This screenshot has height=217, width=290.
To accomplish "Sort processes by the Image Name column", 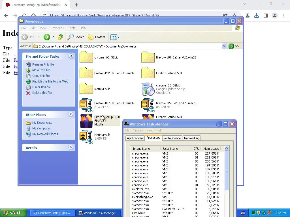I will [x=145, y=149].
